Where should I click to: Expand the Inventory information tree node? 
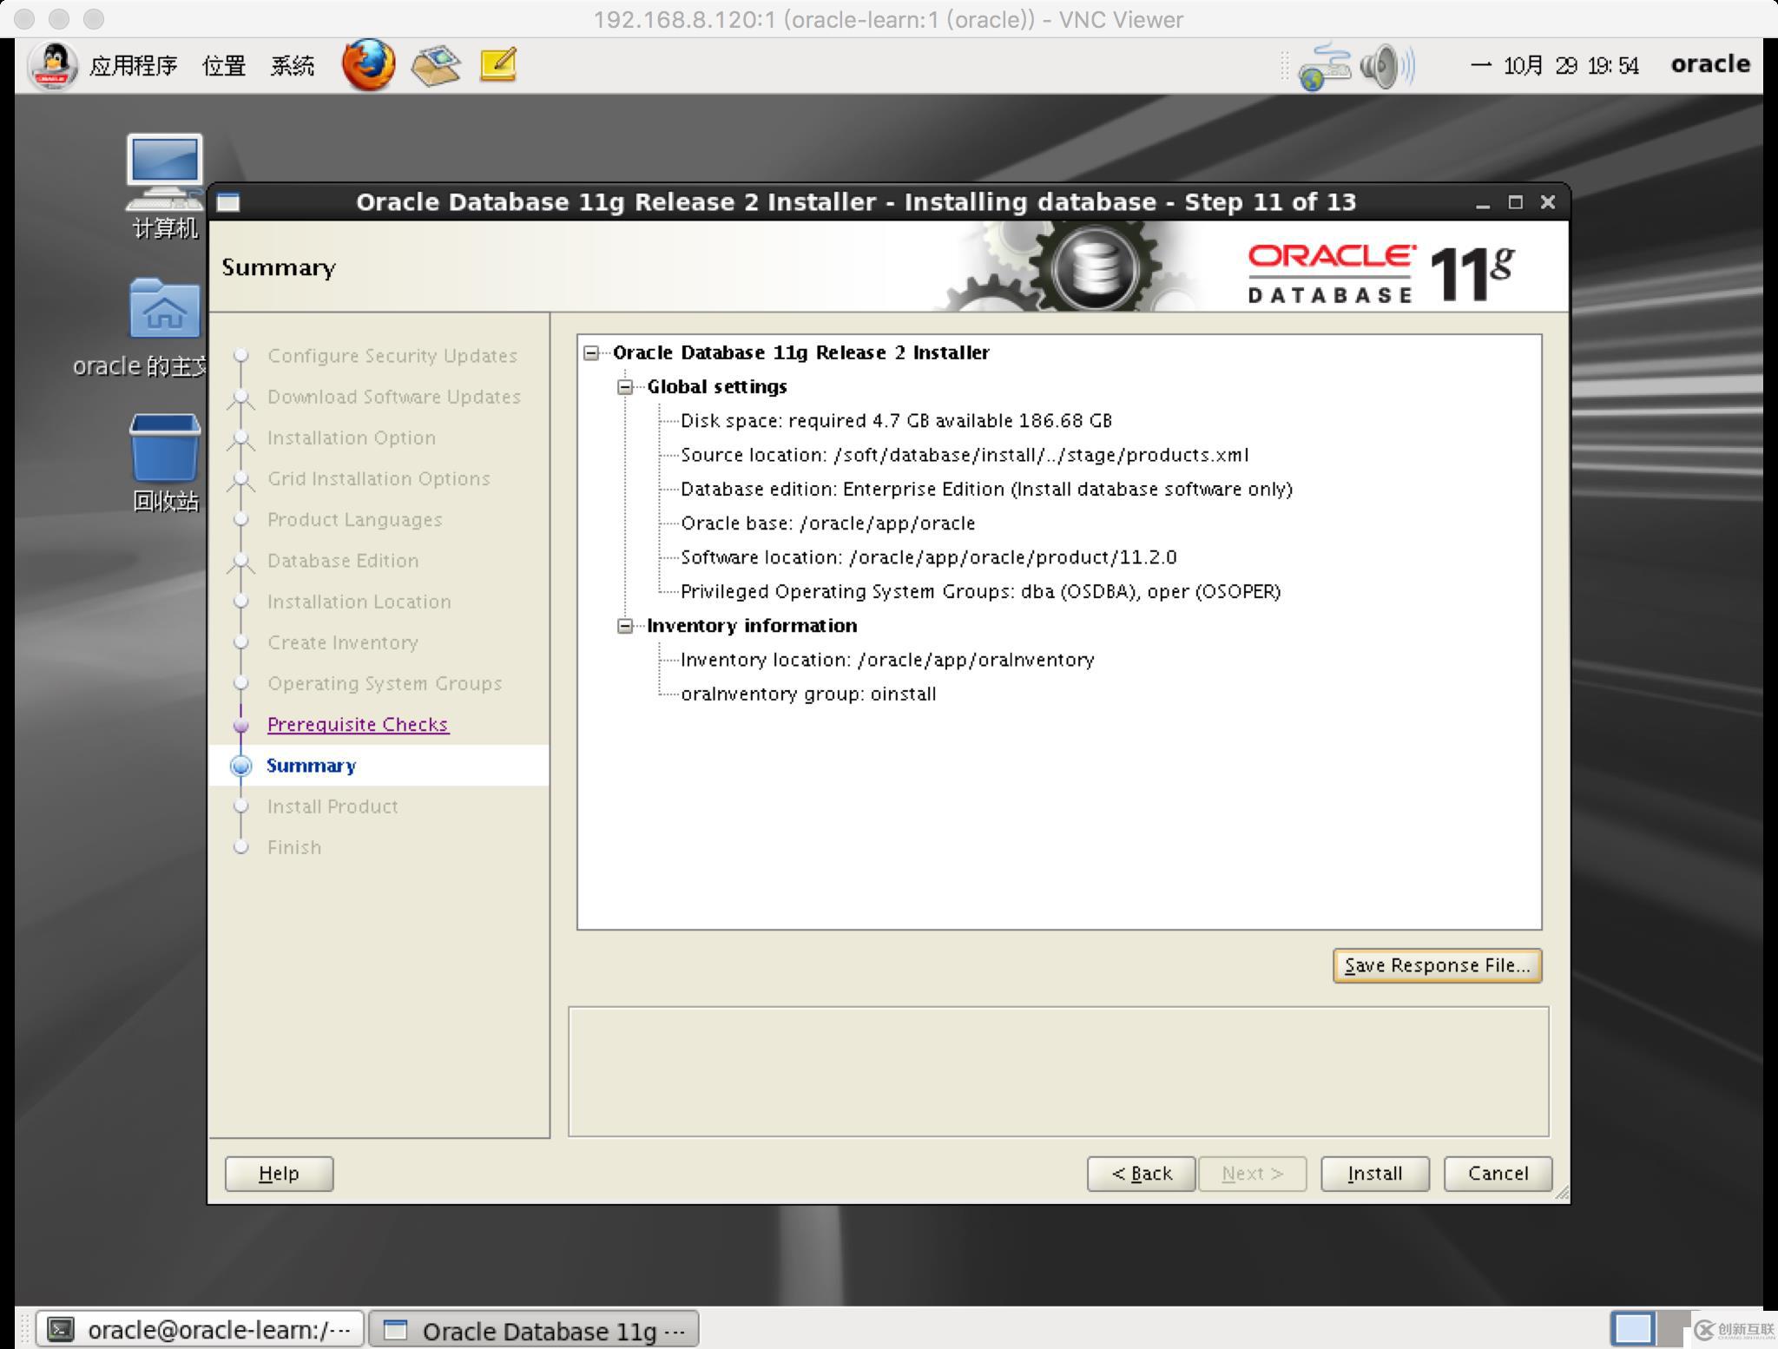(x=628, y=623)
